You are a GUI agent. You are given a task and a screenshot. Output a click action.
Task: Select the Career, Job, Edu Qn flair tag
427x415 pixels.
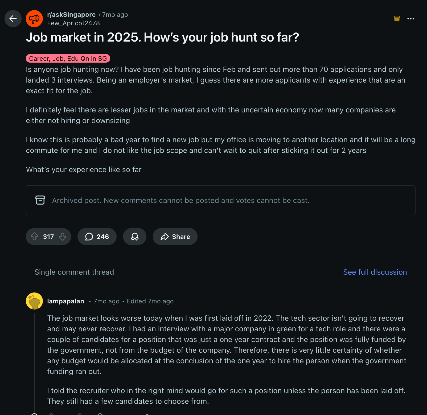(68, 58)
